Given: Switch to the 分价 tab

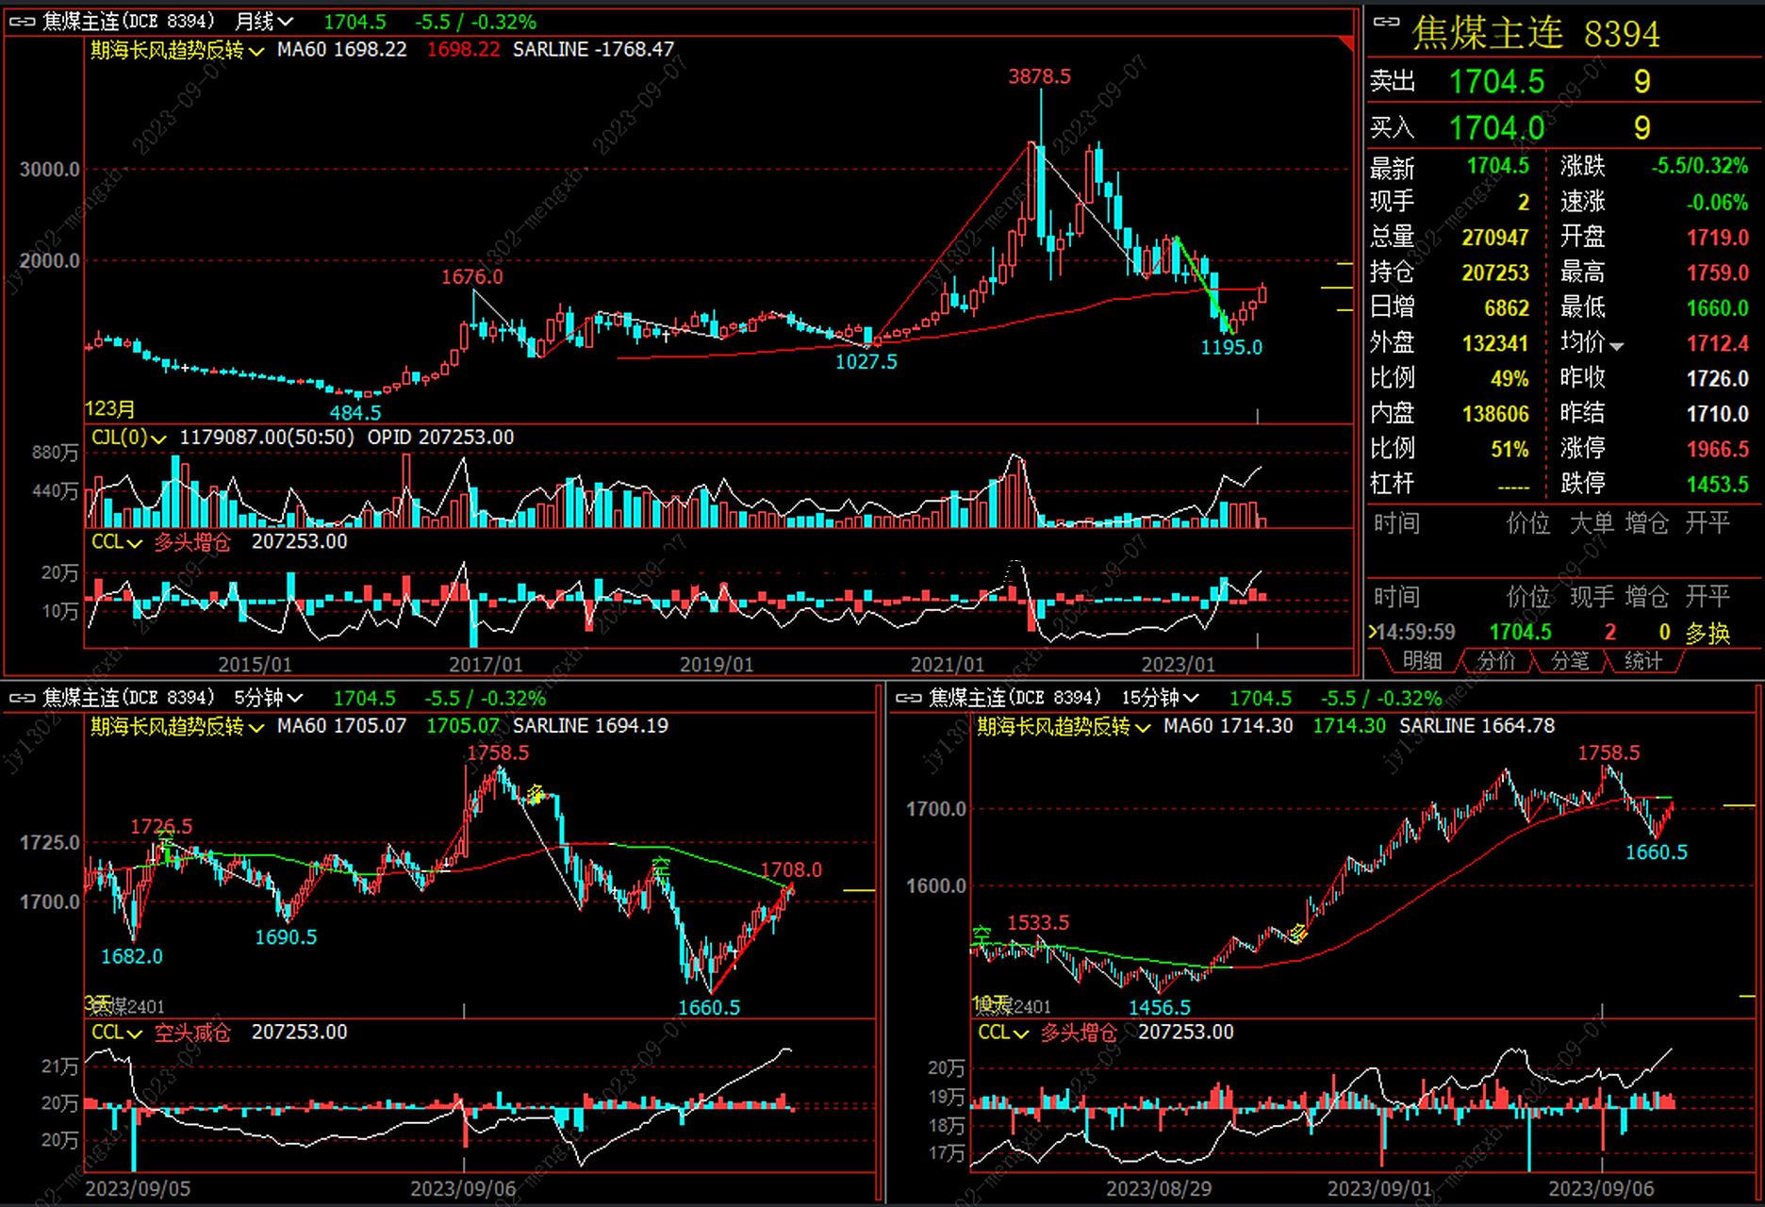Looking at the screenshot, I should (1495, 661).
